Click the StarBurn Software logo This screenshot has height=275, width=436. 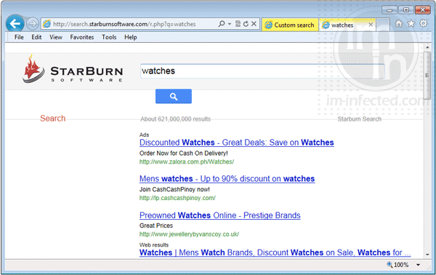pos(73,69)
